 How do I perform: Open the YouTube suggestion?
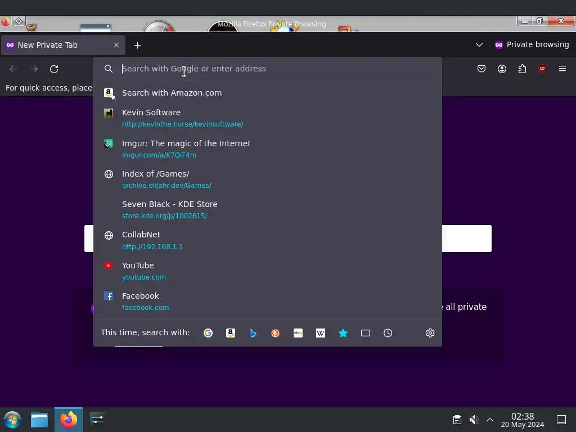coord(268,271)
